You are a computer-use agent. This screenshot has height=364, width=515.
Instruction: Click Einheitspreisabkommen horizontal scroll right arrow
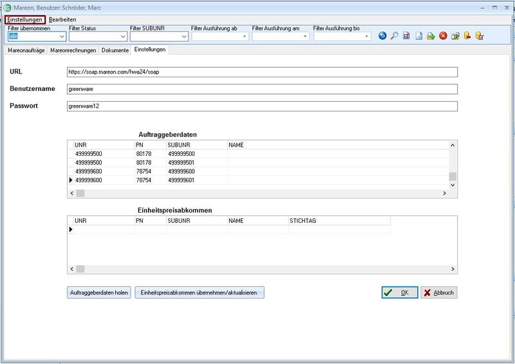coord(453,269)
